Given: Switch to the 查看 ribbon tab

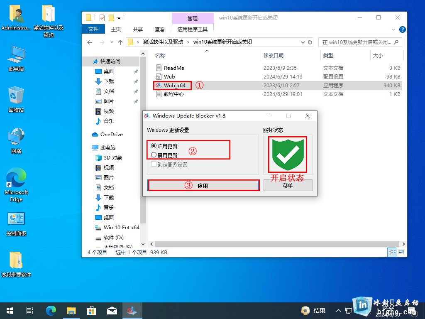Looking at the screenshot, I should click(160, 29).
